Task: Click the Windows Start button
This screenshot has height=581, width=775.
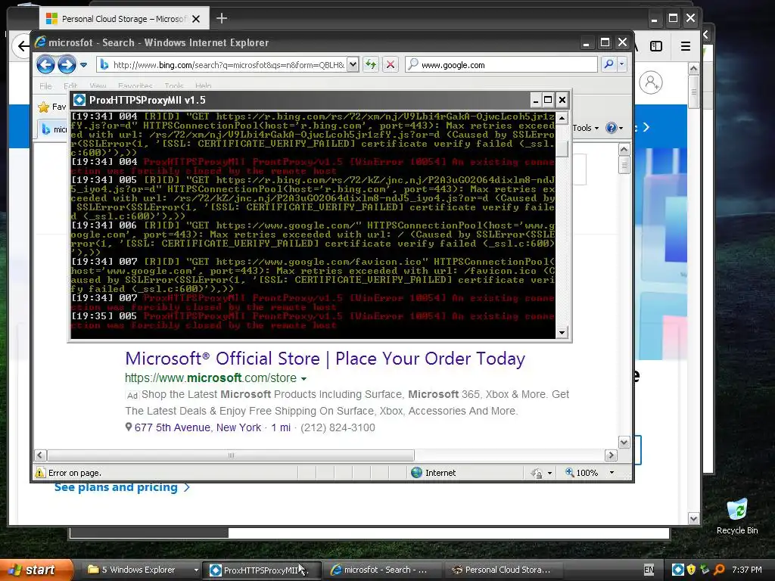Action: coord(36,570)
